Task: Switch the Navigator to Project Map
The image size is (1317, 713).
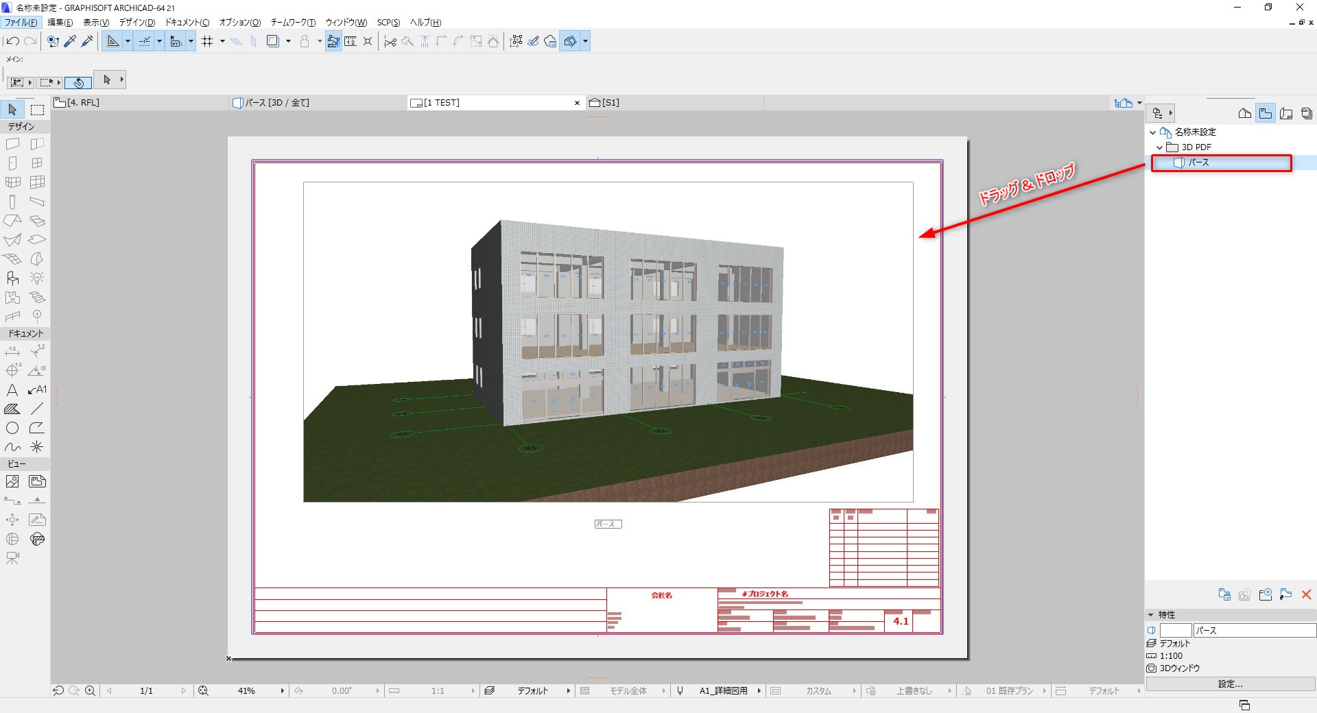Action: point(1245,114)
